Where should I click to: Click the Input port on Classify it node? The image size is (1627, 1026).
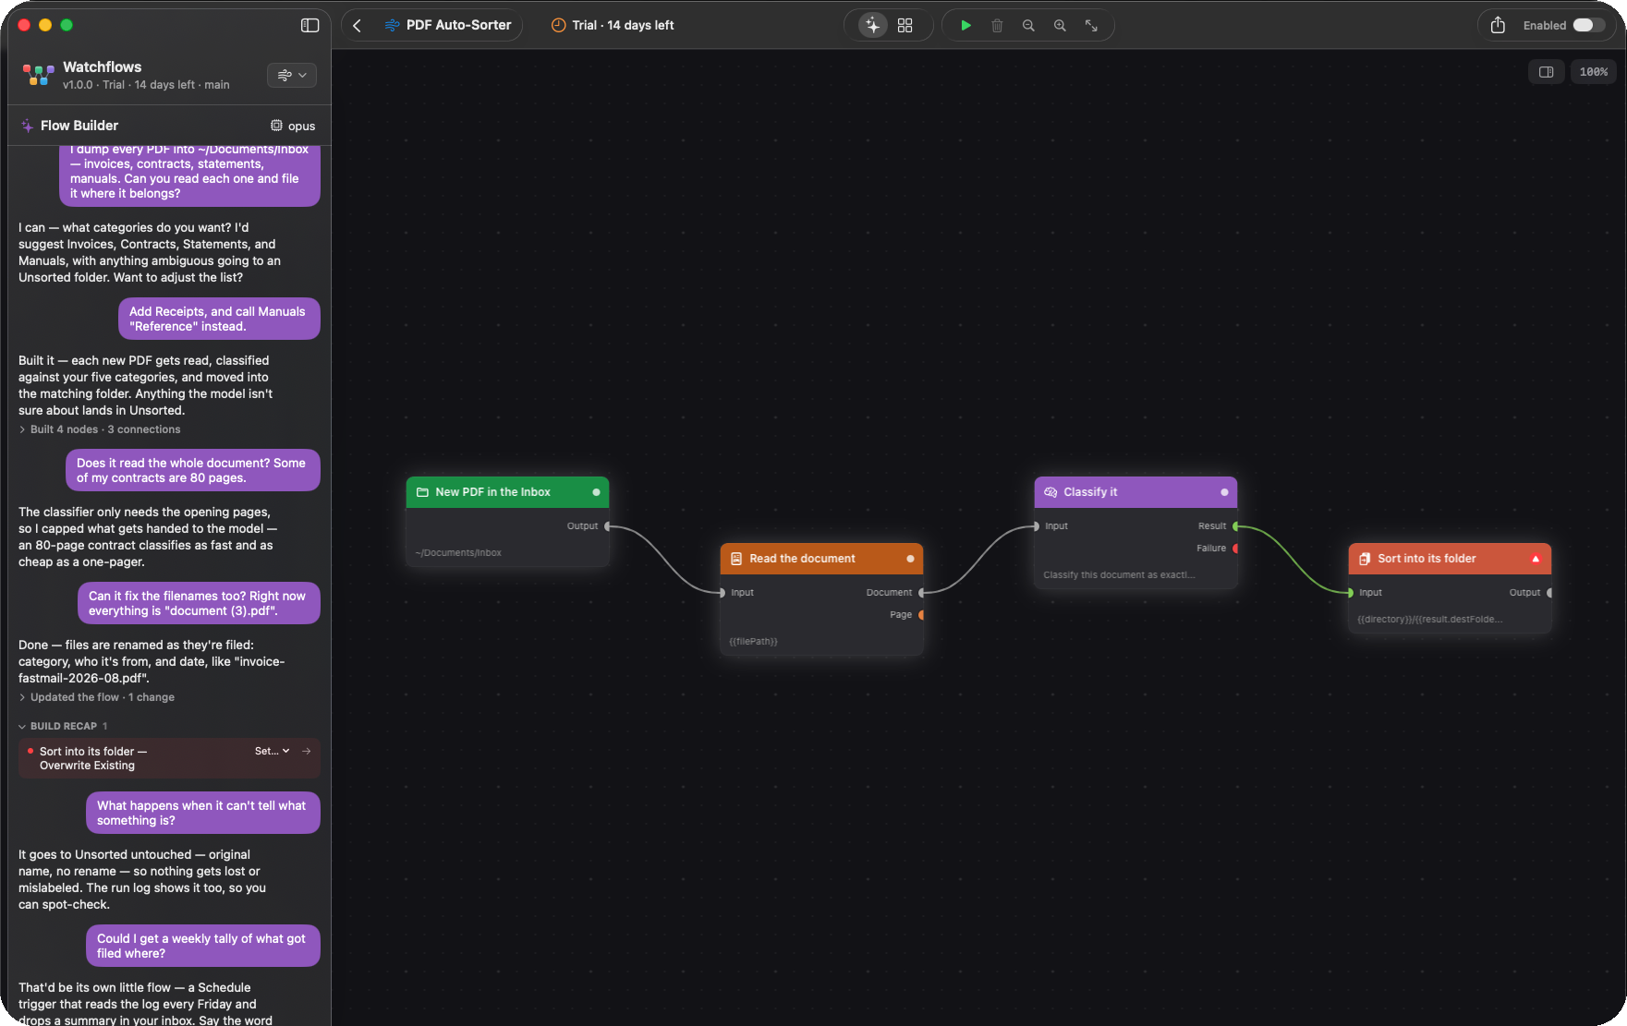click(x=1036, y=526)
